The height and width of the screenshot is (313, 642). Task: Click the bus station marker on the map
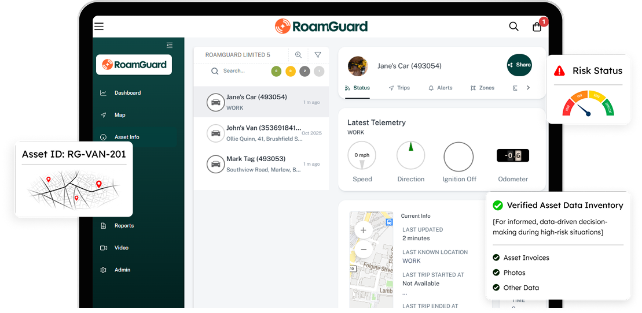point(389,222)
